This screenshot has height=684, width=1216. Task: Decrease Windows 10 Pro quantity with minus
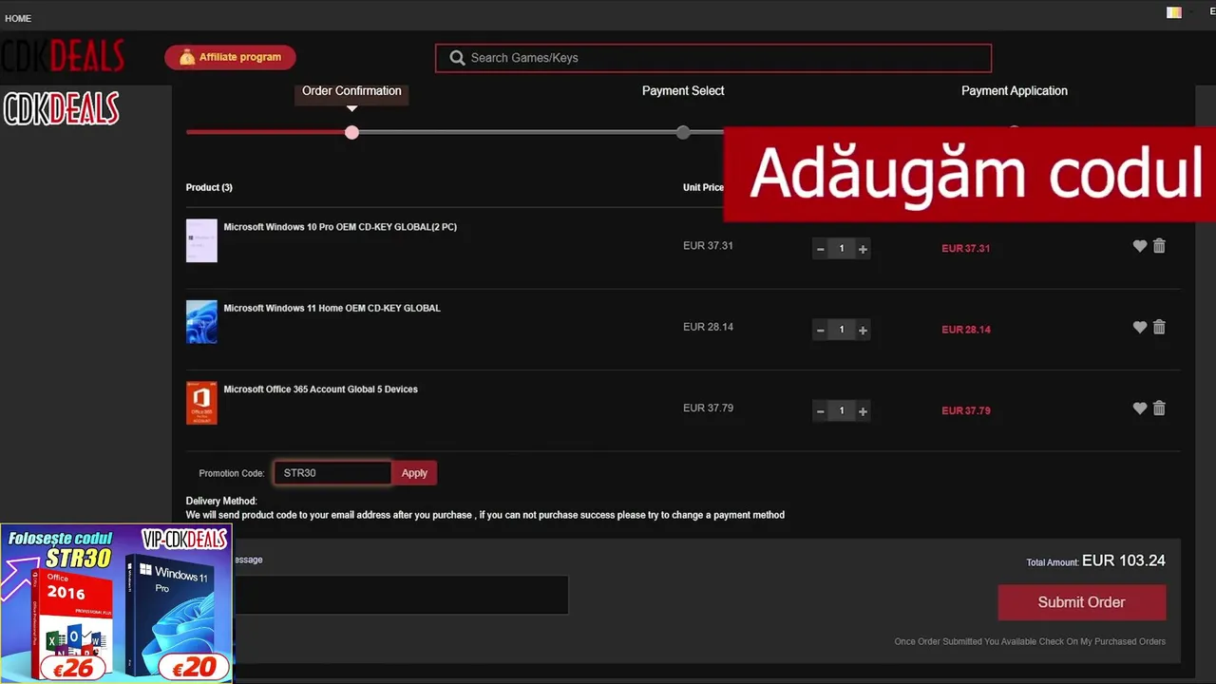pos(820,249)
